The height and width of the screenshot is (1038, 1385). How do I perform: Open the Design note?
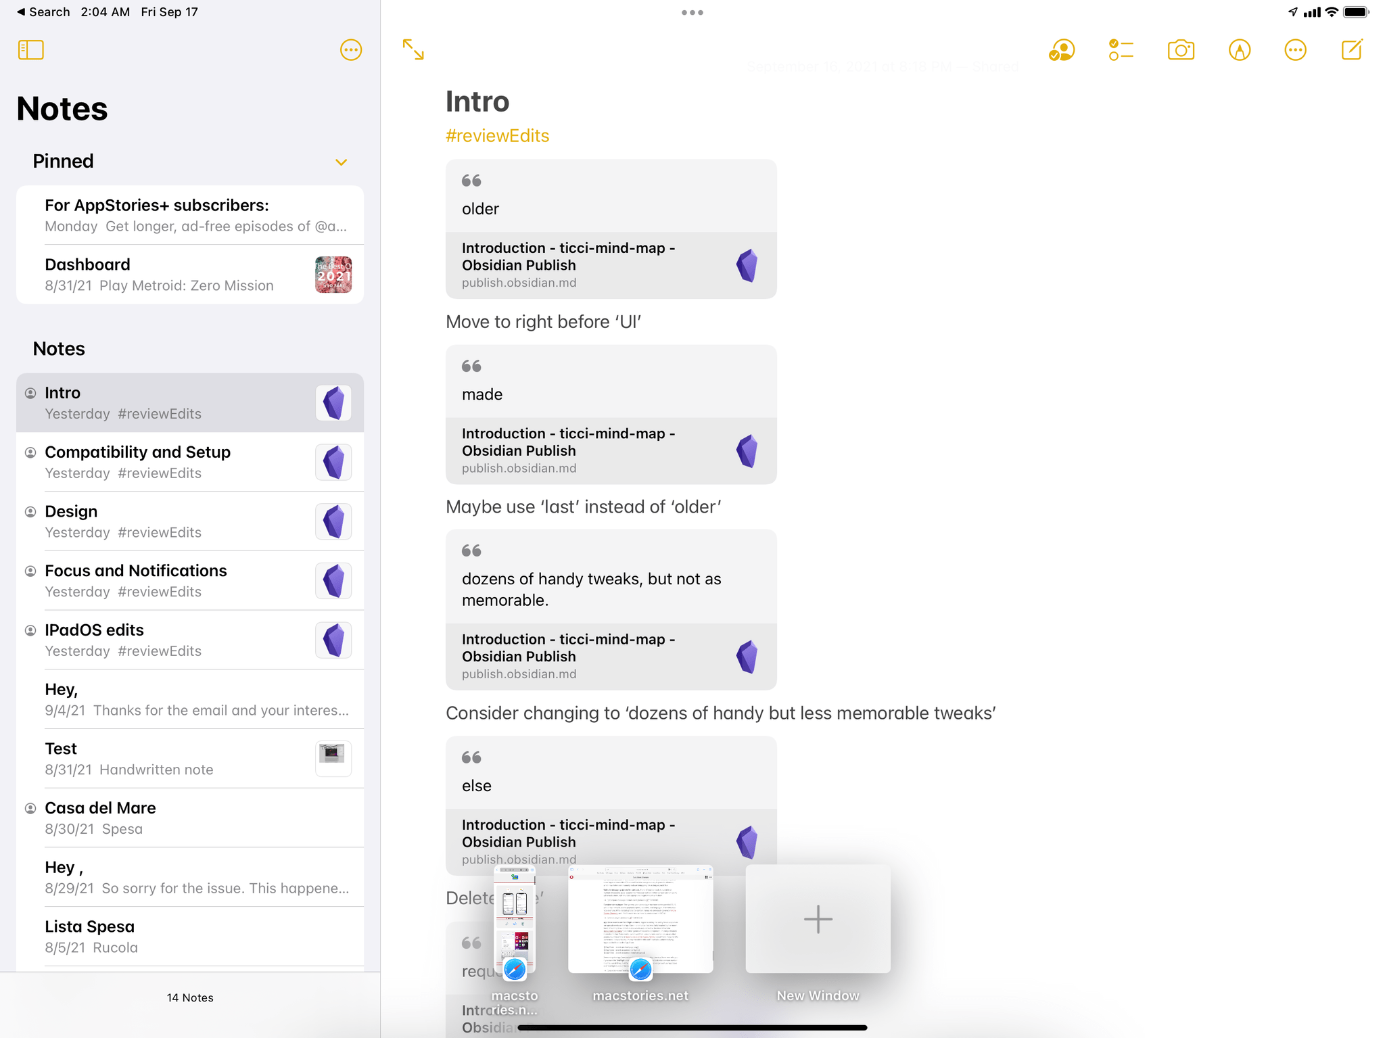190,521
